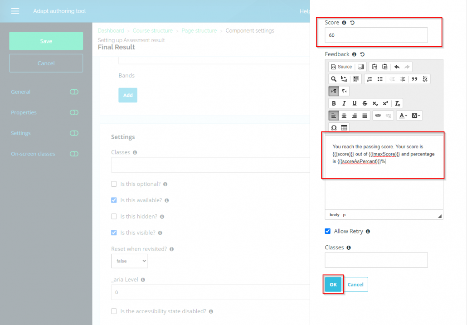467x325 pixels.
Task: Click the Undo arrow in the editor toolbar
Action: (398, 67)
